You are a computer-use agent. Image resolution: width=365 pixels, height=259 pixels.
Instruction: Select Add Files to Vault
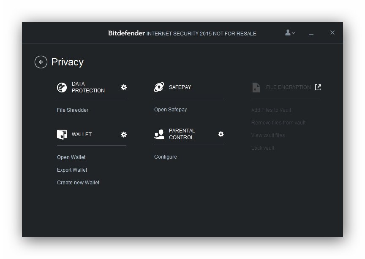(x=271, y=110)
